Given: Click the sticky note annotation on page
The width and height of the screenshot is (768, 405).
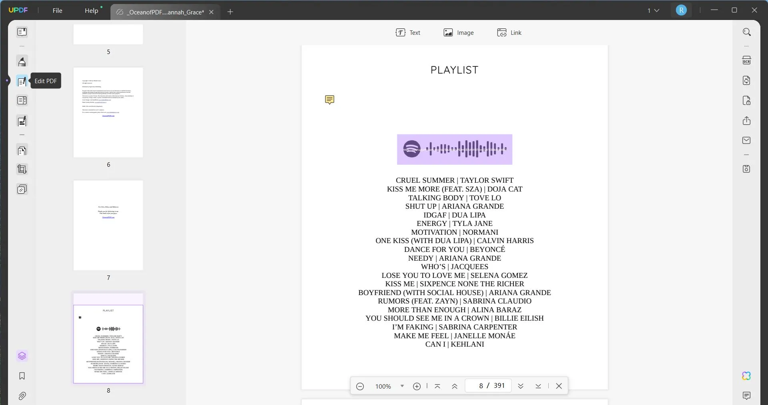Looking at the screenshot, I should point(329,100).
